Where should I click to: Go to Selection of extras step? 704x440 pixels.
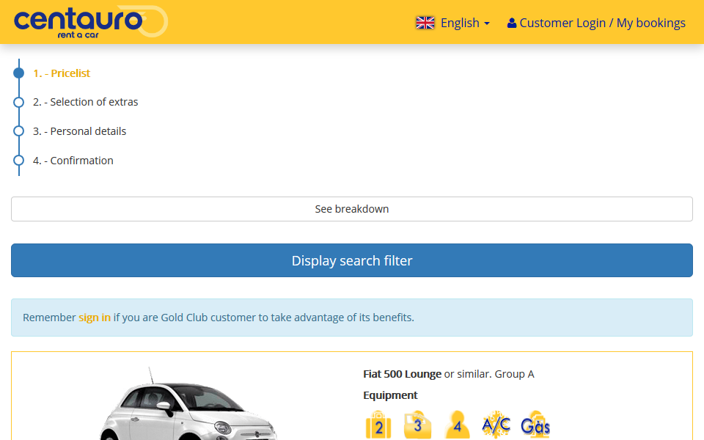coord(85,102)
